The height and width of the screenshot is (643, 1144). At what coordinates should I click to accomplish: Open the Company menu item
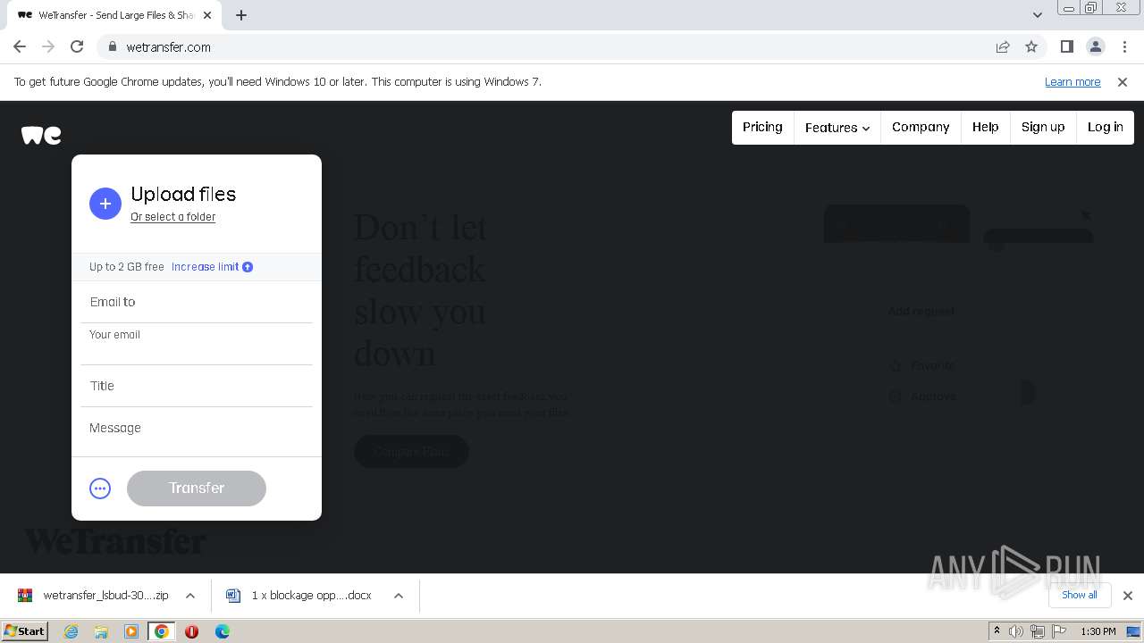click(x=921, y=127)
